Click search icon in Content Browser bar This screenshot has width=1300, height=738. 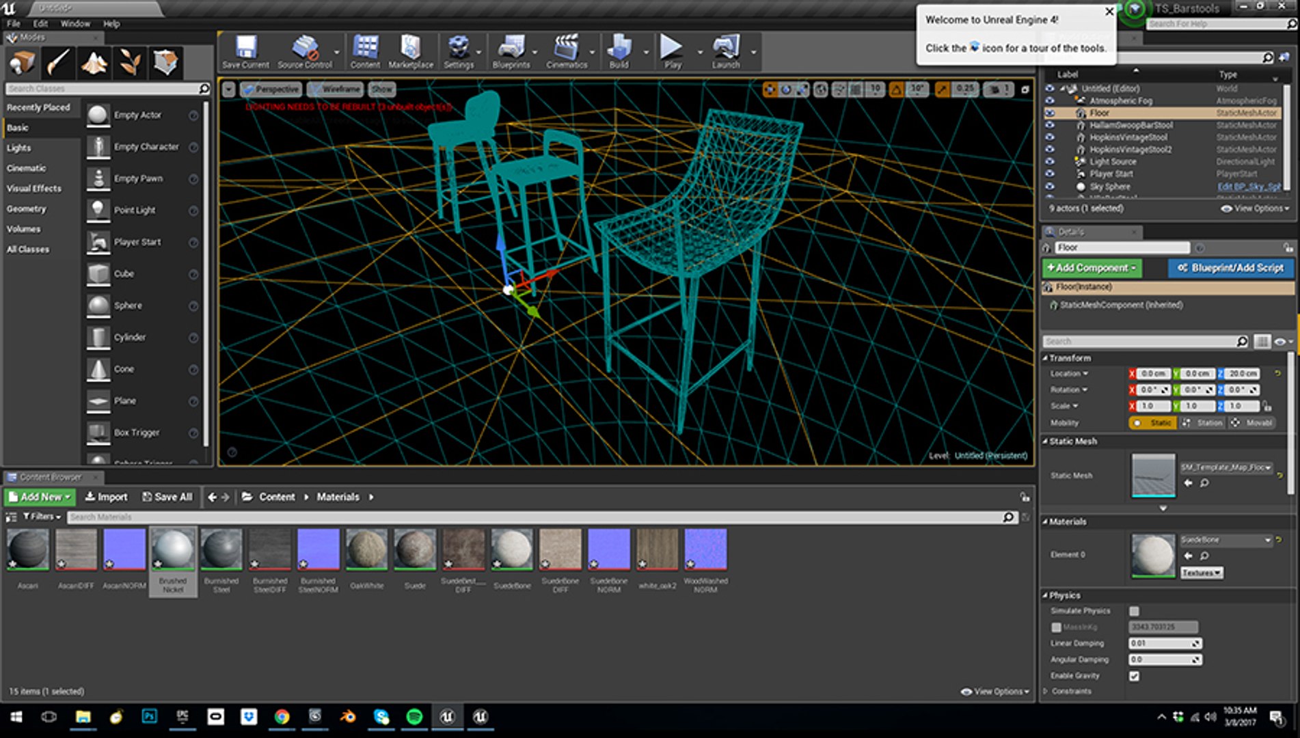click(x=1008, y=517)
